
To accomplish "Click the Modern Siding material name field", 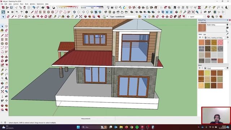I will (216, 25).
